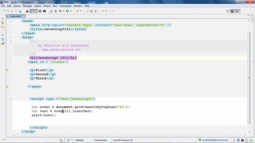This screenshot has height=143, width=255.
Task: Click the red warning triangle toolbar icon
Action: pyautogui.click(x=27, y=11)
